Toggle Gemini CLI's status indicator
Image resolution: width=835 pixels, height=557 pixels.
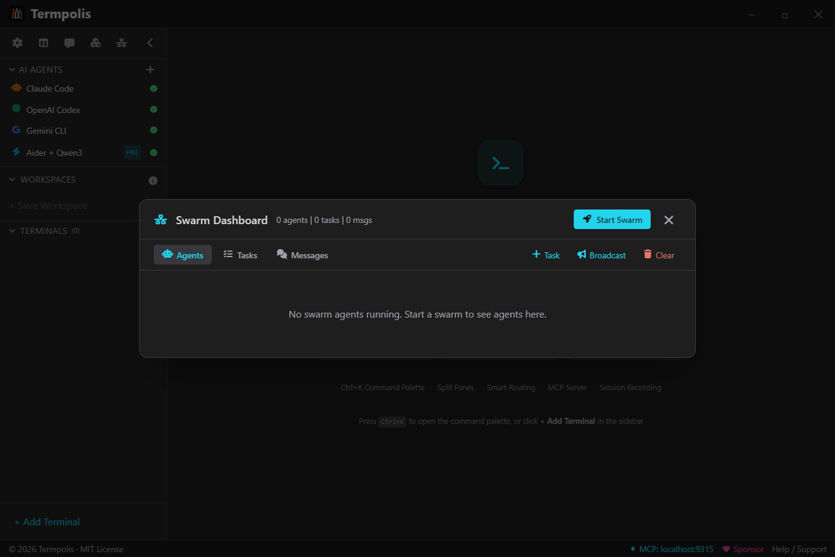coord(153,130)
